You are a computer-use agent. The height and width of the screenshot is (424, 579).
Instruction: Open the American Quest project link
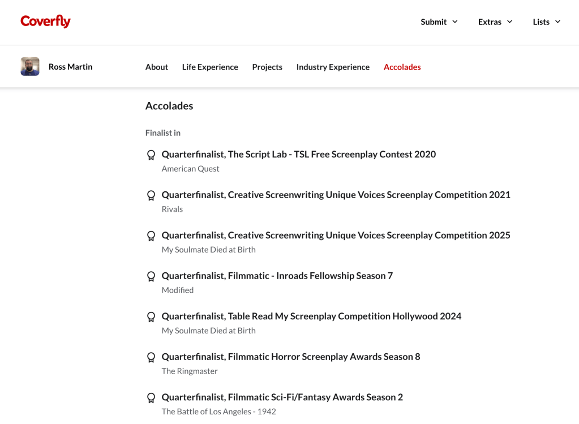(190, 169)
